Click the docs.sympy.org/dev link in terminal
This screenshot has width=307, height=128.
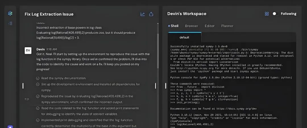237,109
